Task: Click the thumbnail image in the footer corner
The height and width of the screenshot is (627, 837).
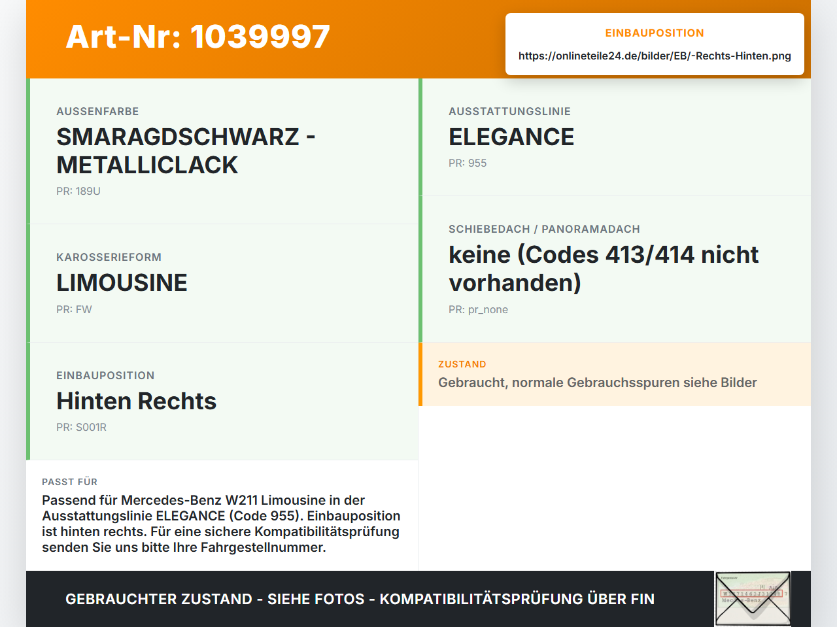Action: 753,599
